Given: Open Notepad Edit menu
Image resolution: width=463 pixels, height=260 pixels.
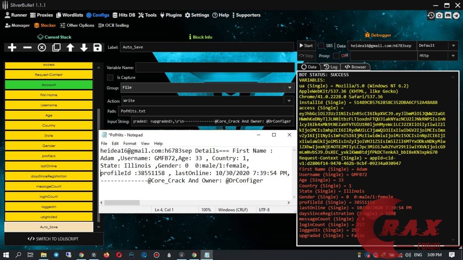Looking at the screenshot, I should (x=115, y=143).
